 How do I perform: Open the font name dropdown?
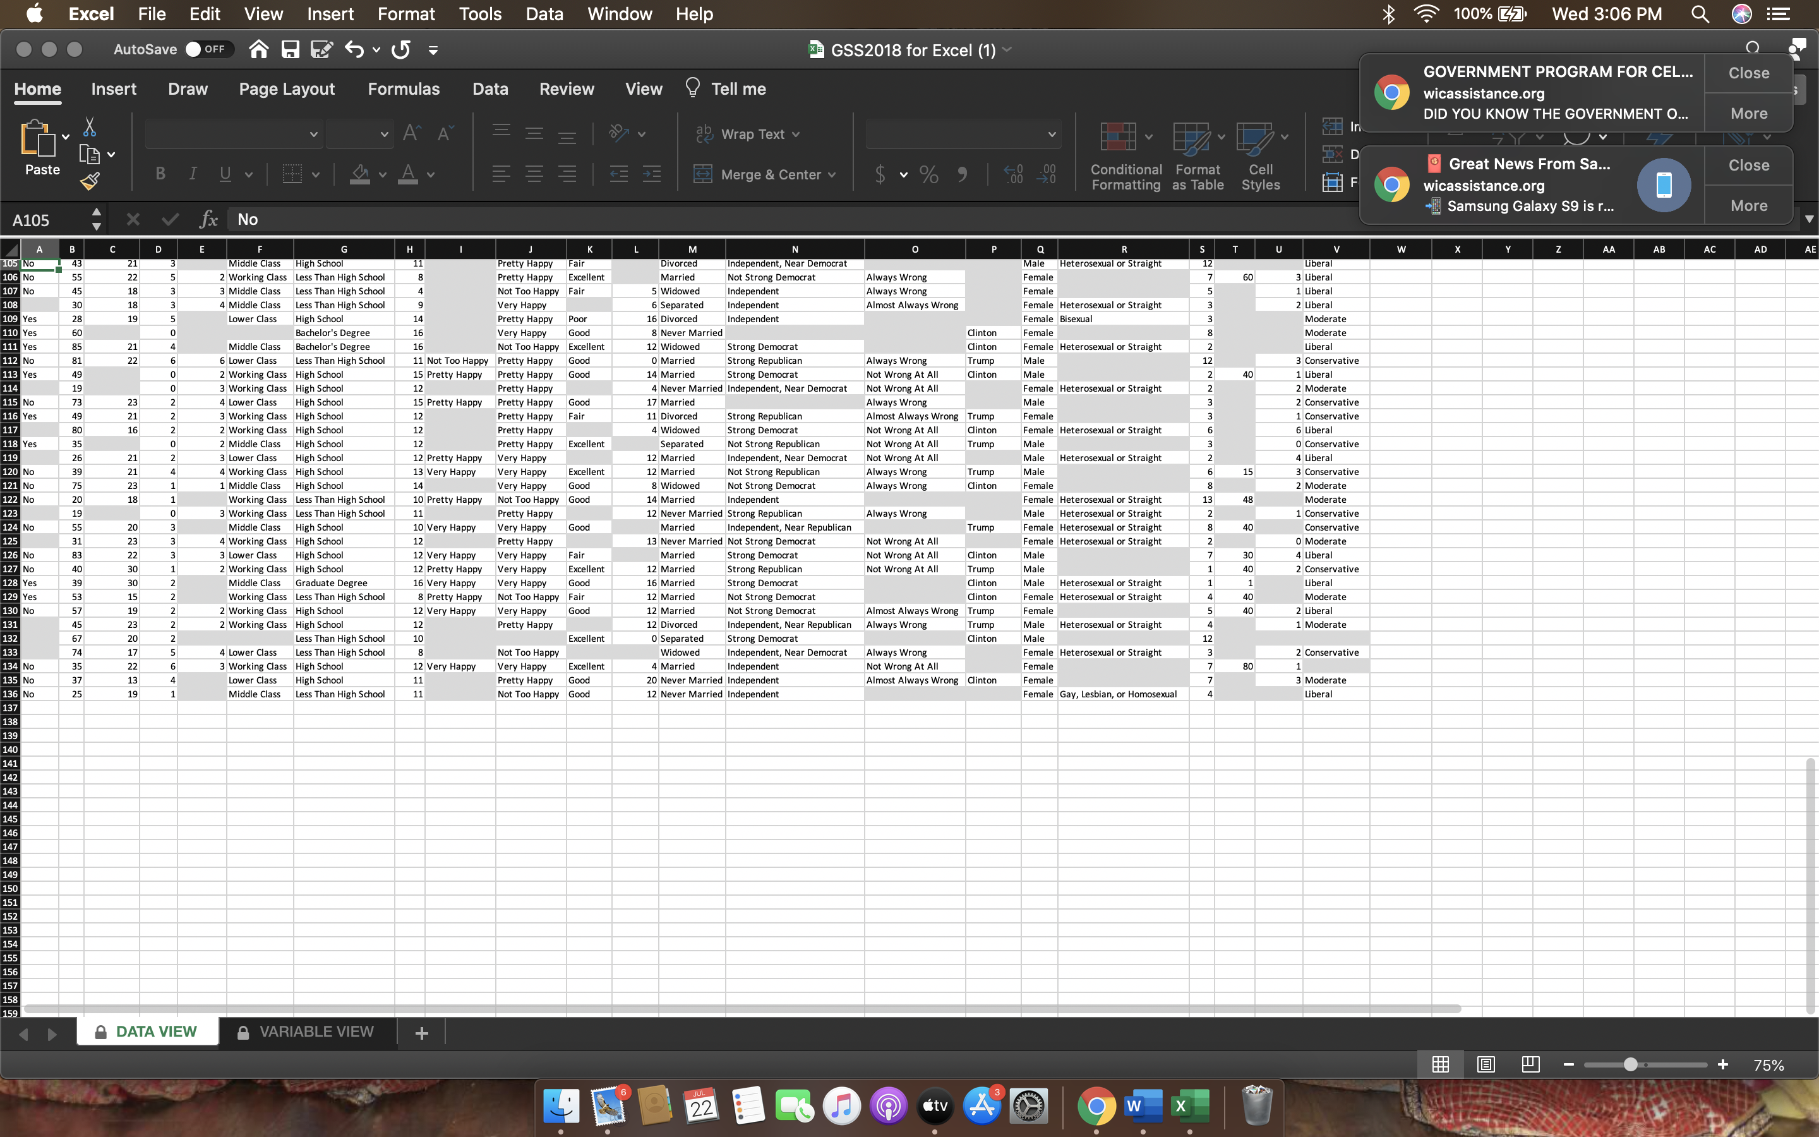pyautogui.click(x=313, y=135)
